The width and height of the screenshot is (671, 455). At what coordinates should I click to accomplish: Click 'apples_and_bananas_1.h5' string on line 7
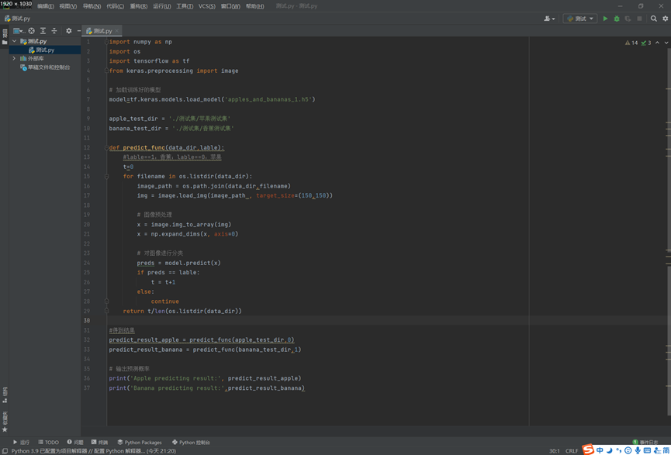268,99
